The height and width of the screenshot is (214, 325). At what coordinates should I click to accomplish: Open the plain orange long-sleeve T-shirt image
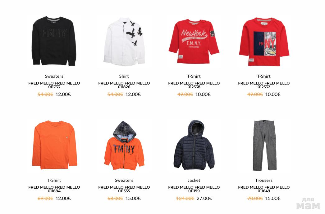54,145
